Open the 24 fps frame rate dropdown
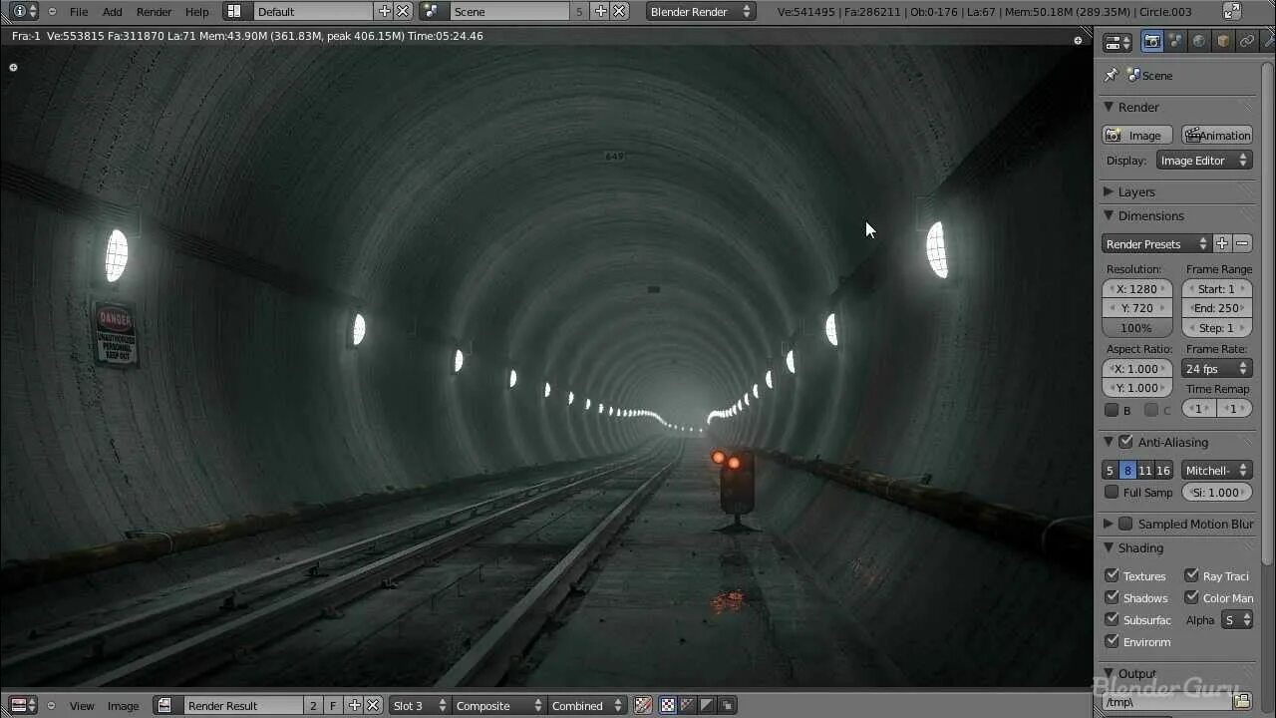The width and height of the screenshot is (1276, 718). coord(1216,368)
